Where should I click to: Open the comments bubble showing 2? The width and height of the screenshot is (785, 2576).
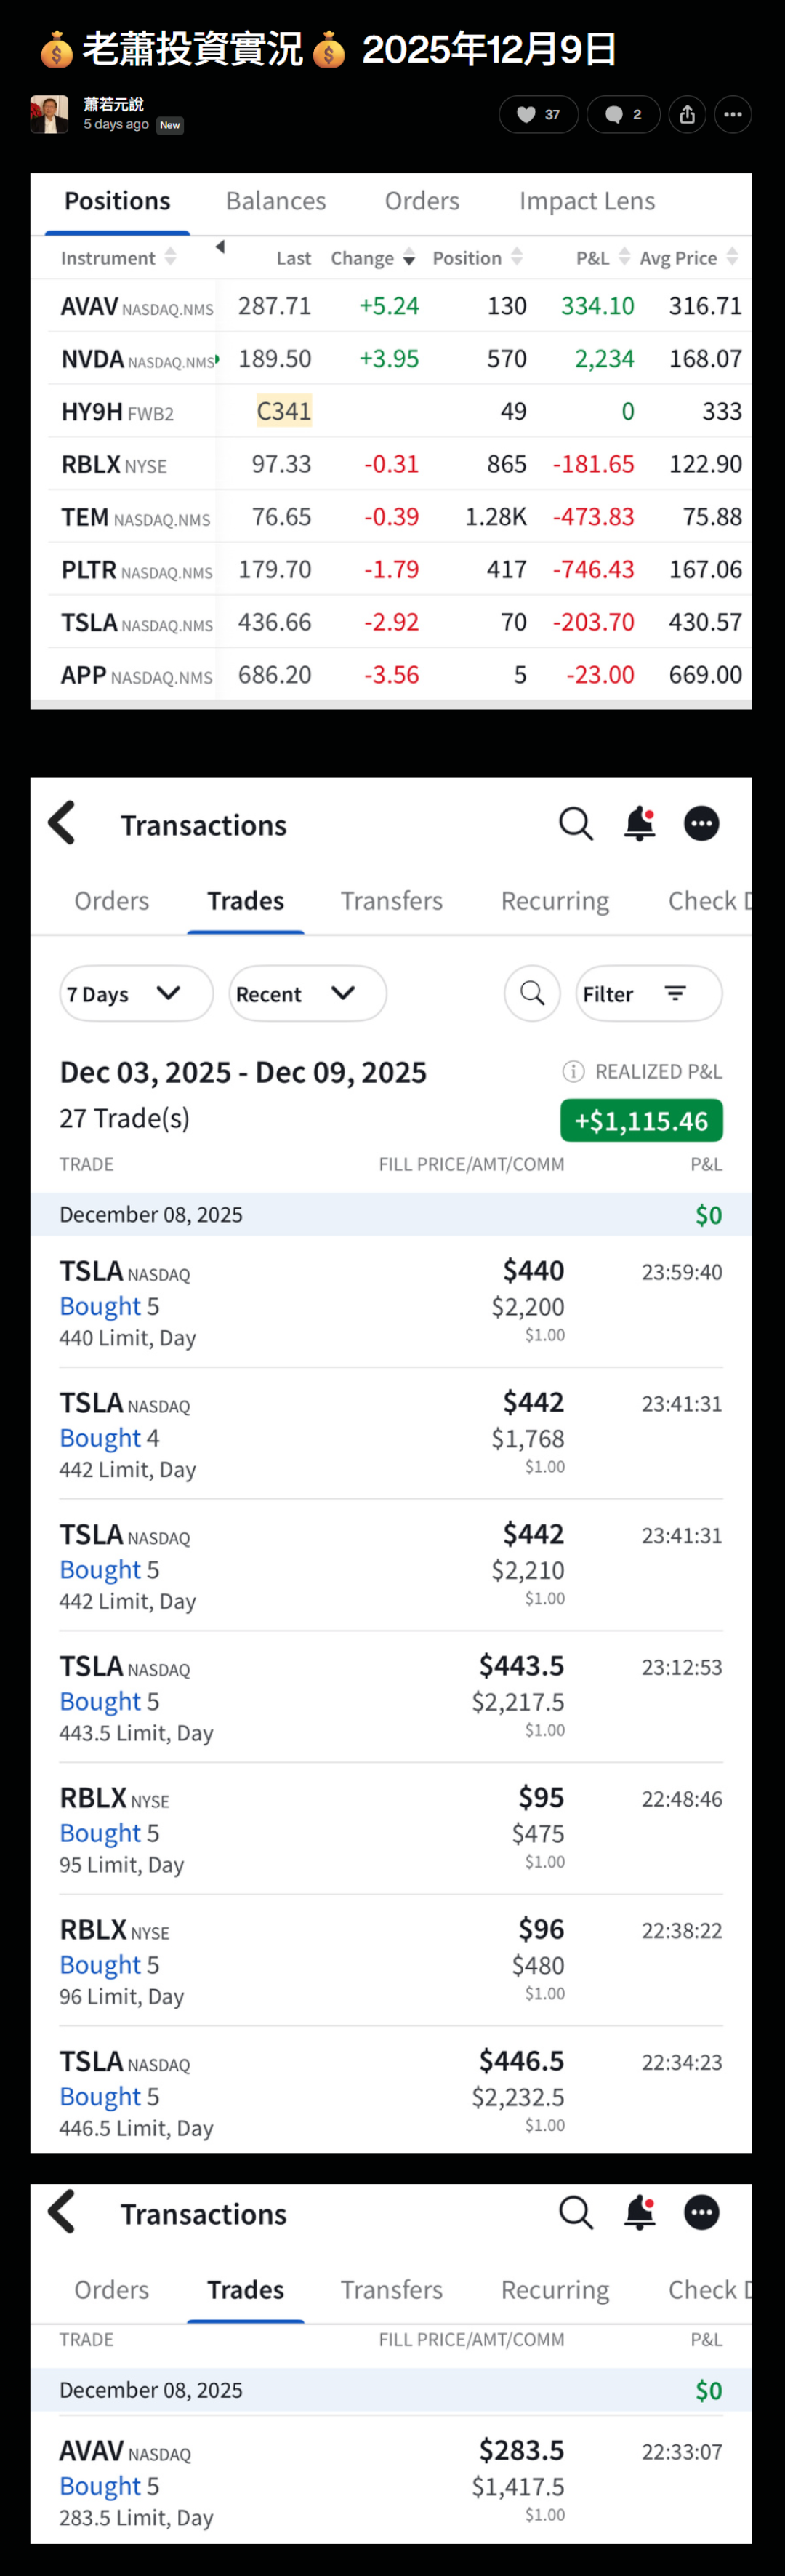point(622,114)
